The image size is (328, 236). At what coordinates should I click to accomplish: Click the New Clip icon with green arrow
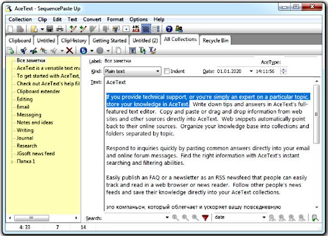click(10, 51)
